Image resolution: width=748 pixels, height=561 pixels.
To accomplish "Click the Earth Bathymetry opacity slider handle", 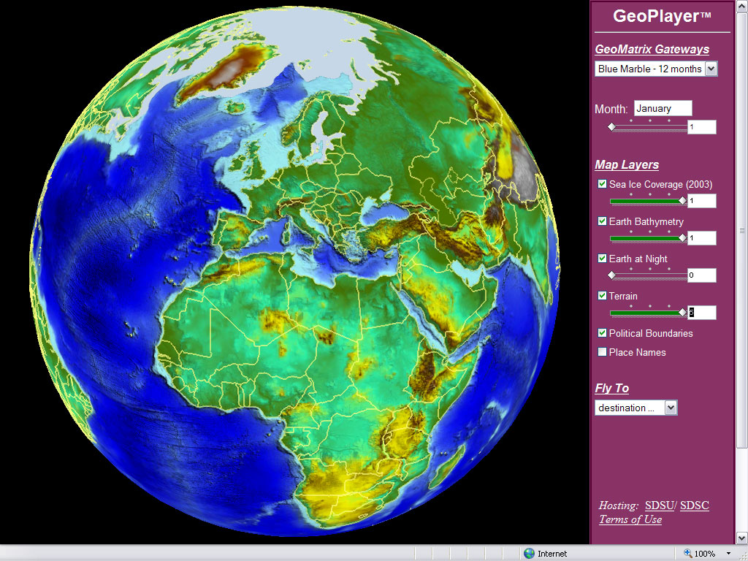I will coord(683,238).
